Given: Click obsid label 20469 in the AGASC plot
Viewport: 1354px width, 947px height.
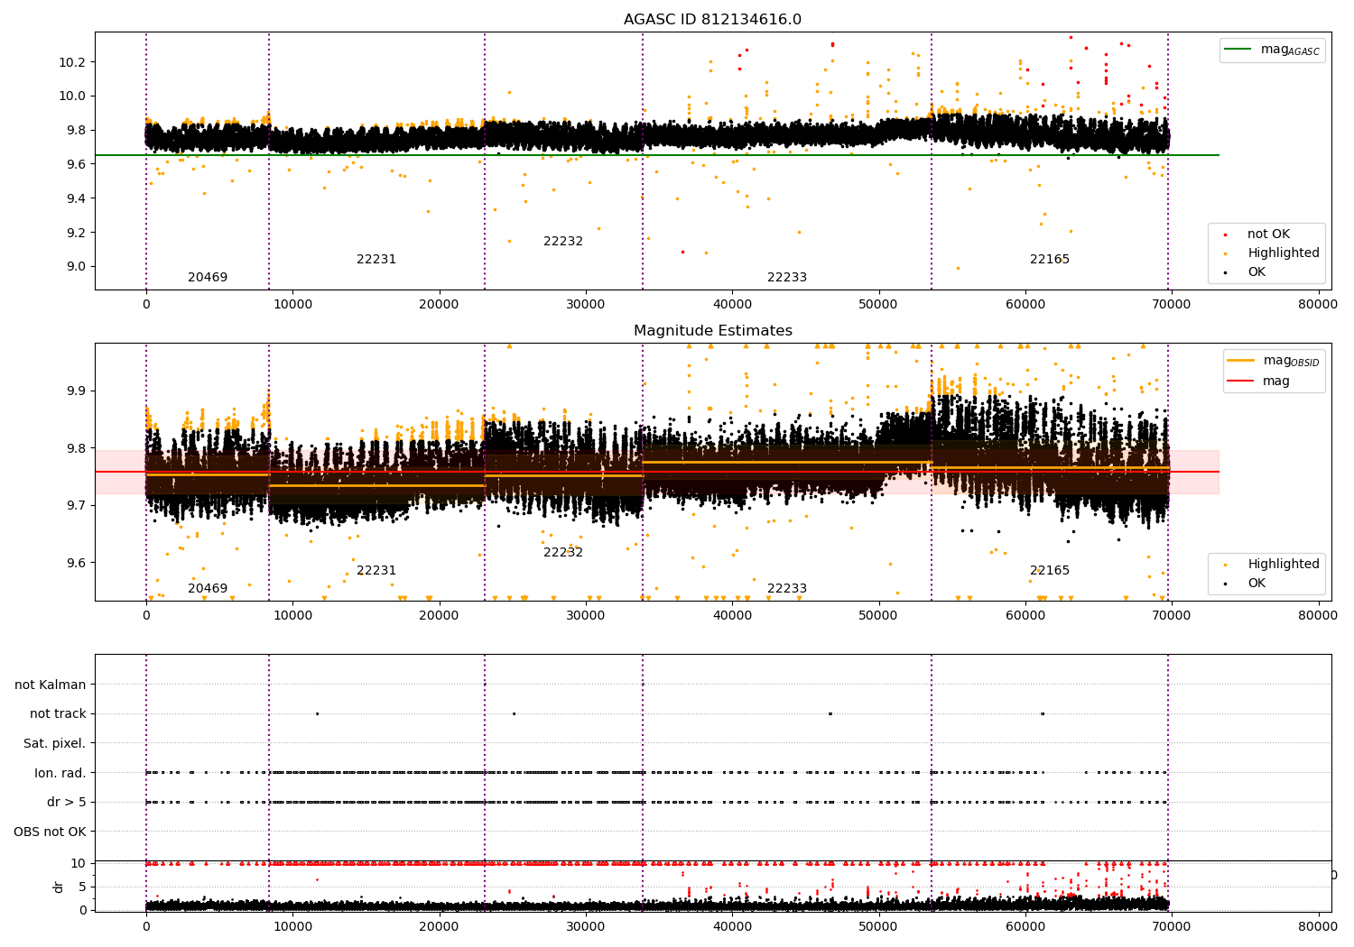Looking at the screenshot, I should tap(208, 278).
